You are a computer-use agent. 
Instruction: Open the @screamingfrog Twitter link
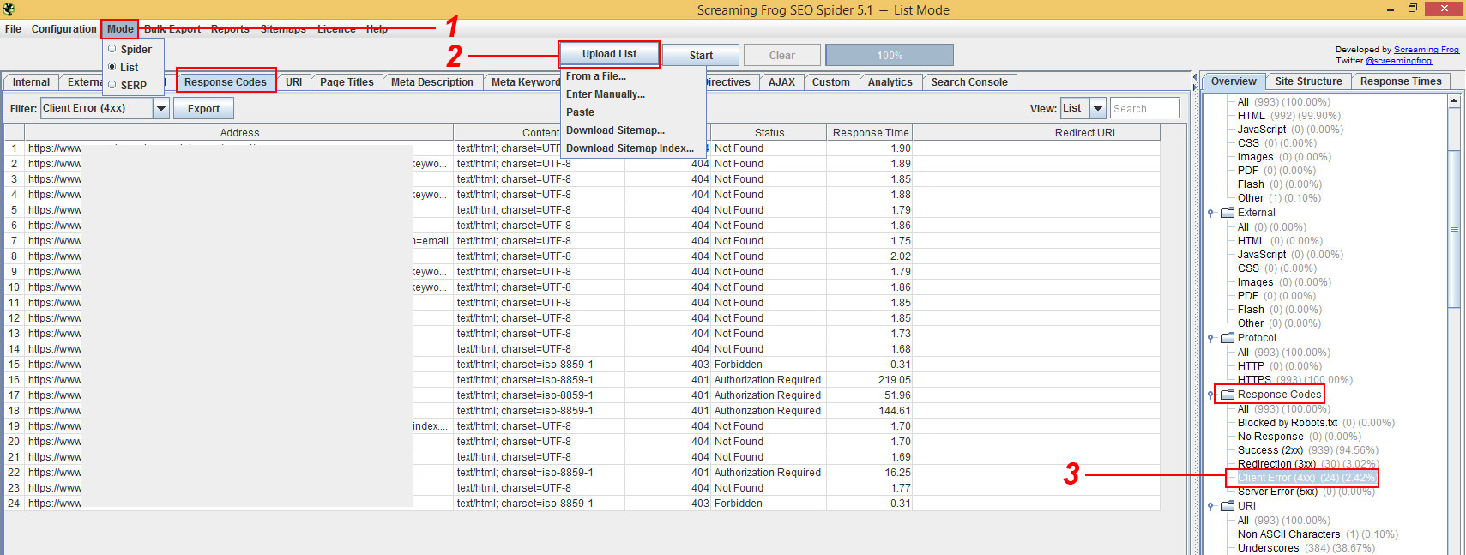pyautogui.click(x=1398, y=61)
